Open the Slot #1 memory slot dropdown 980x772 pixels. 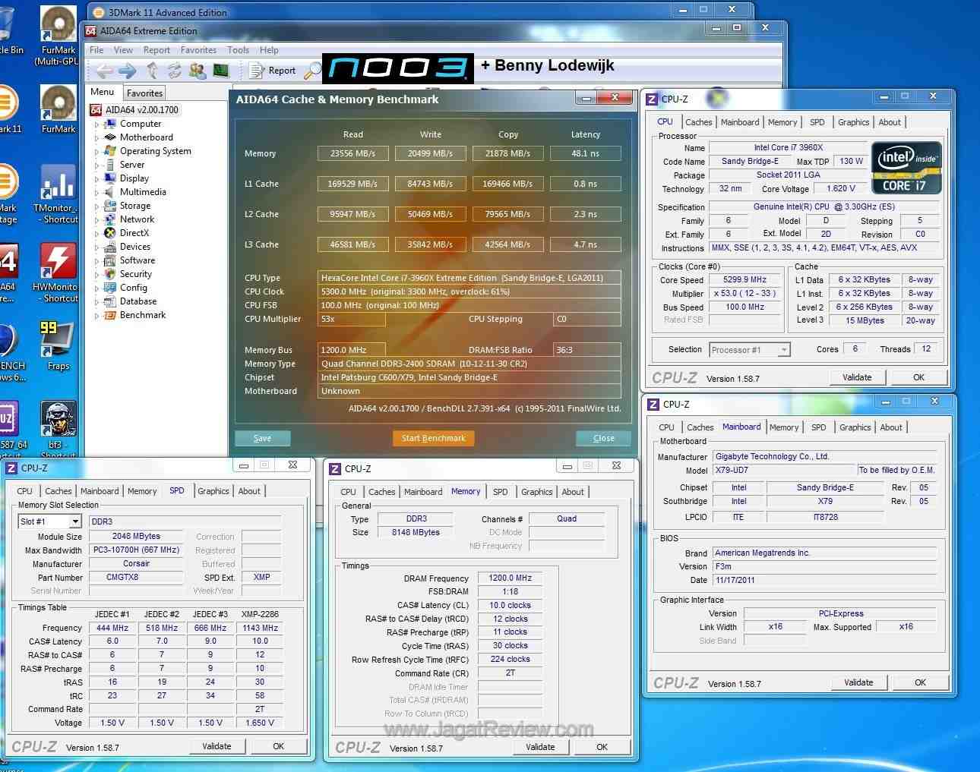click(x=75, y=521)
